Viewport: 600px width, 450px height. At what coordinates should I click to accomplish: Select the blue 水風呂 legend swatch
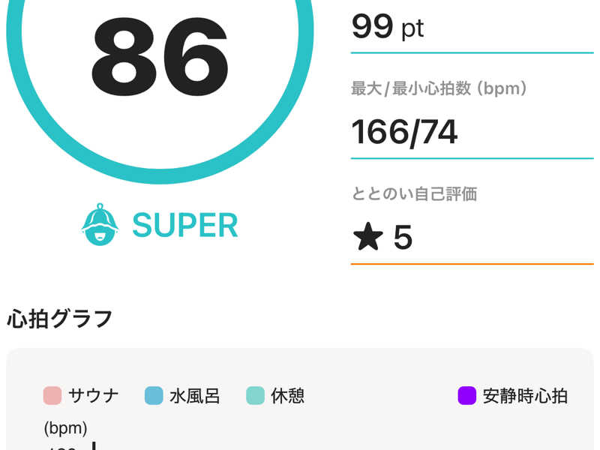[x=154, y=395]
